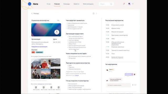Go back with the Назад arrow
The image size is (168, 94).
click(32, 13)
